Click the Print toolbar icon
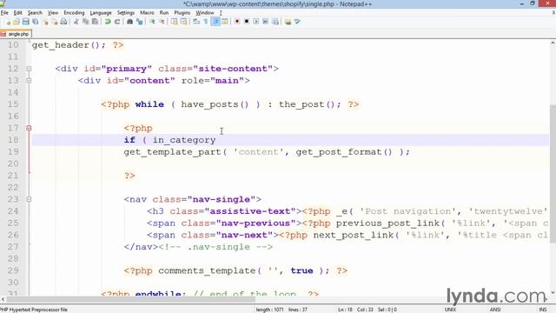Screen dimensions: 556x313 click(63, 22)
